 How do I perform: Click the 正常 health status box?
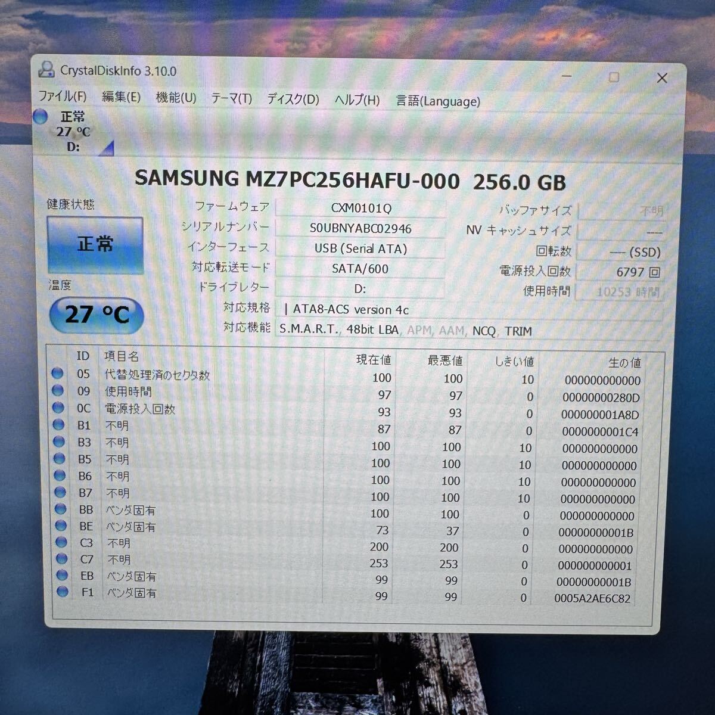(x=95, y=244)
